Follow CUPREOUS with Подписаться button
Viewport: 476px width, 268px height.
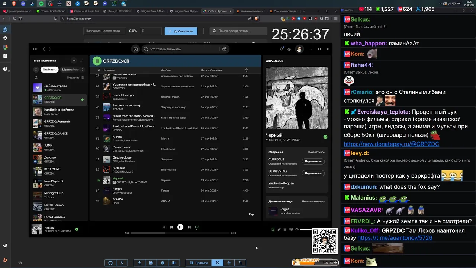pyautogui.click(x=313, y=161)
